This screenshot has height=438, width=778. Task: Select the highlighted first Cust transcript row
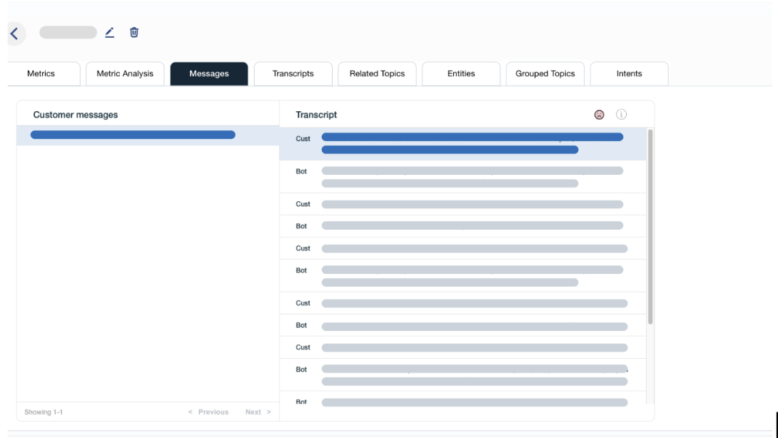(463, 143)
